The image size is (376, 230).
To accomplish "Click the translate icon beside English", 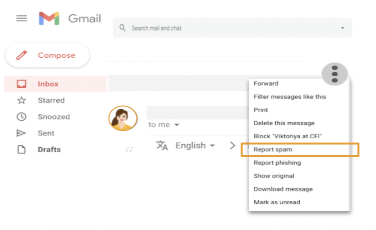I will (162, 146).
